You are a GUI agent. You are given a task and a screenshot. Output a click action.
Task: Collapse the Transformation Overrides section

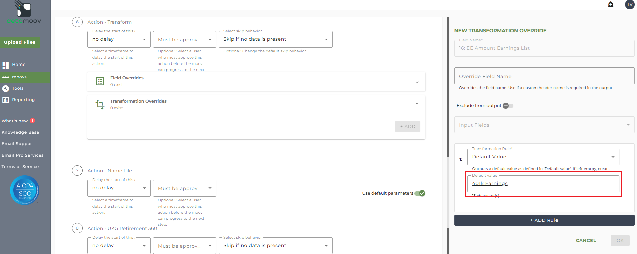tap(417, 104)
